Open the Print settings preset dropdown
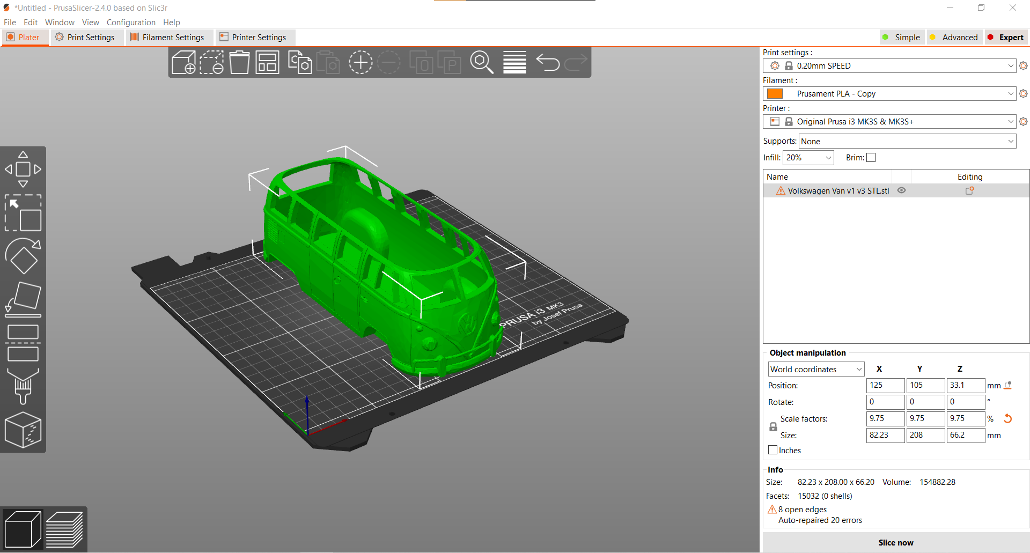The image size is (1030, 553). tap(889, 65)
